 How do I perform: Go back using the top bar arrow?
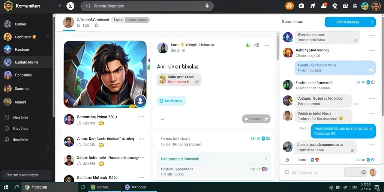pos(60,6)
